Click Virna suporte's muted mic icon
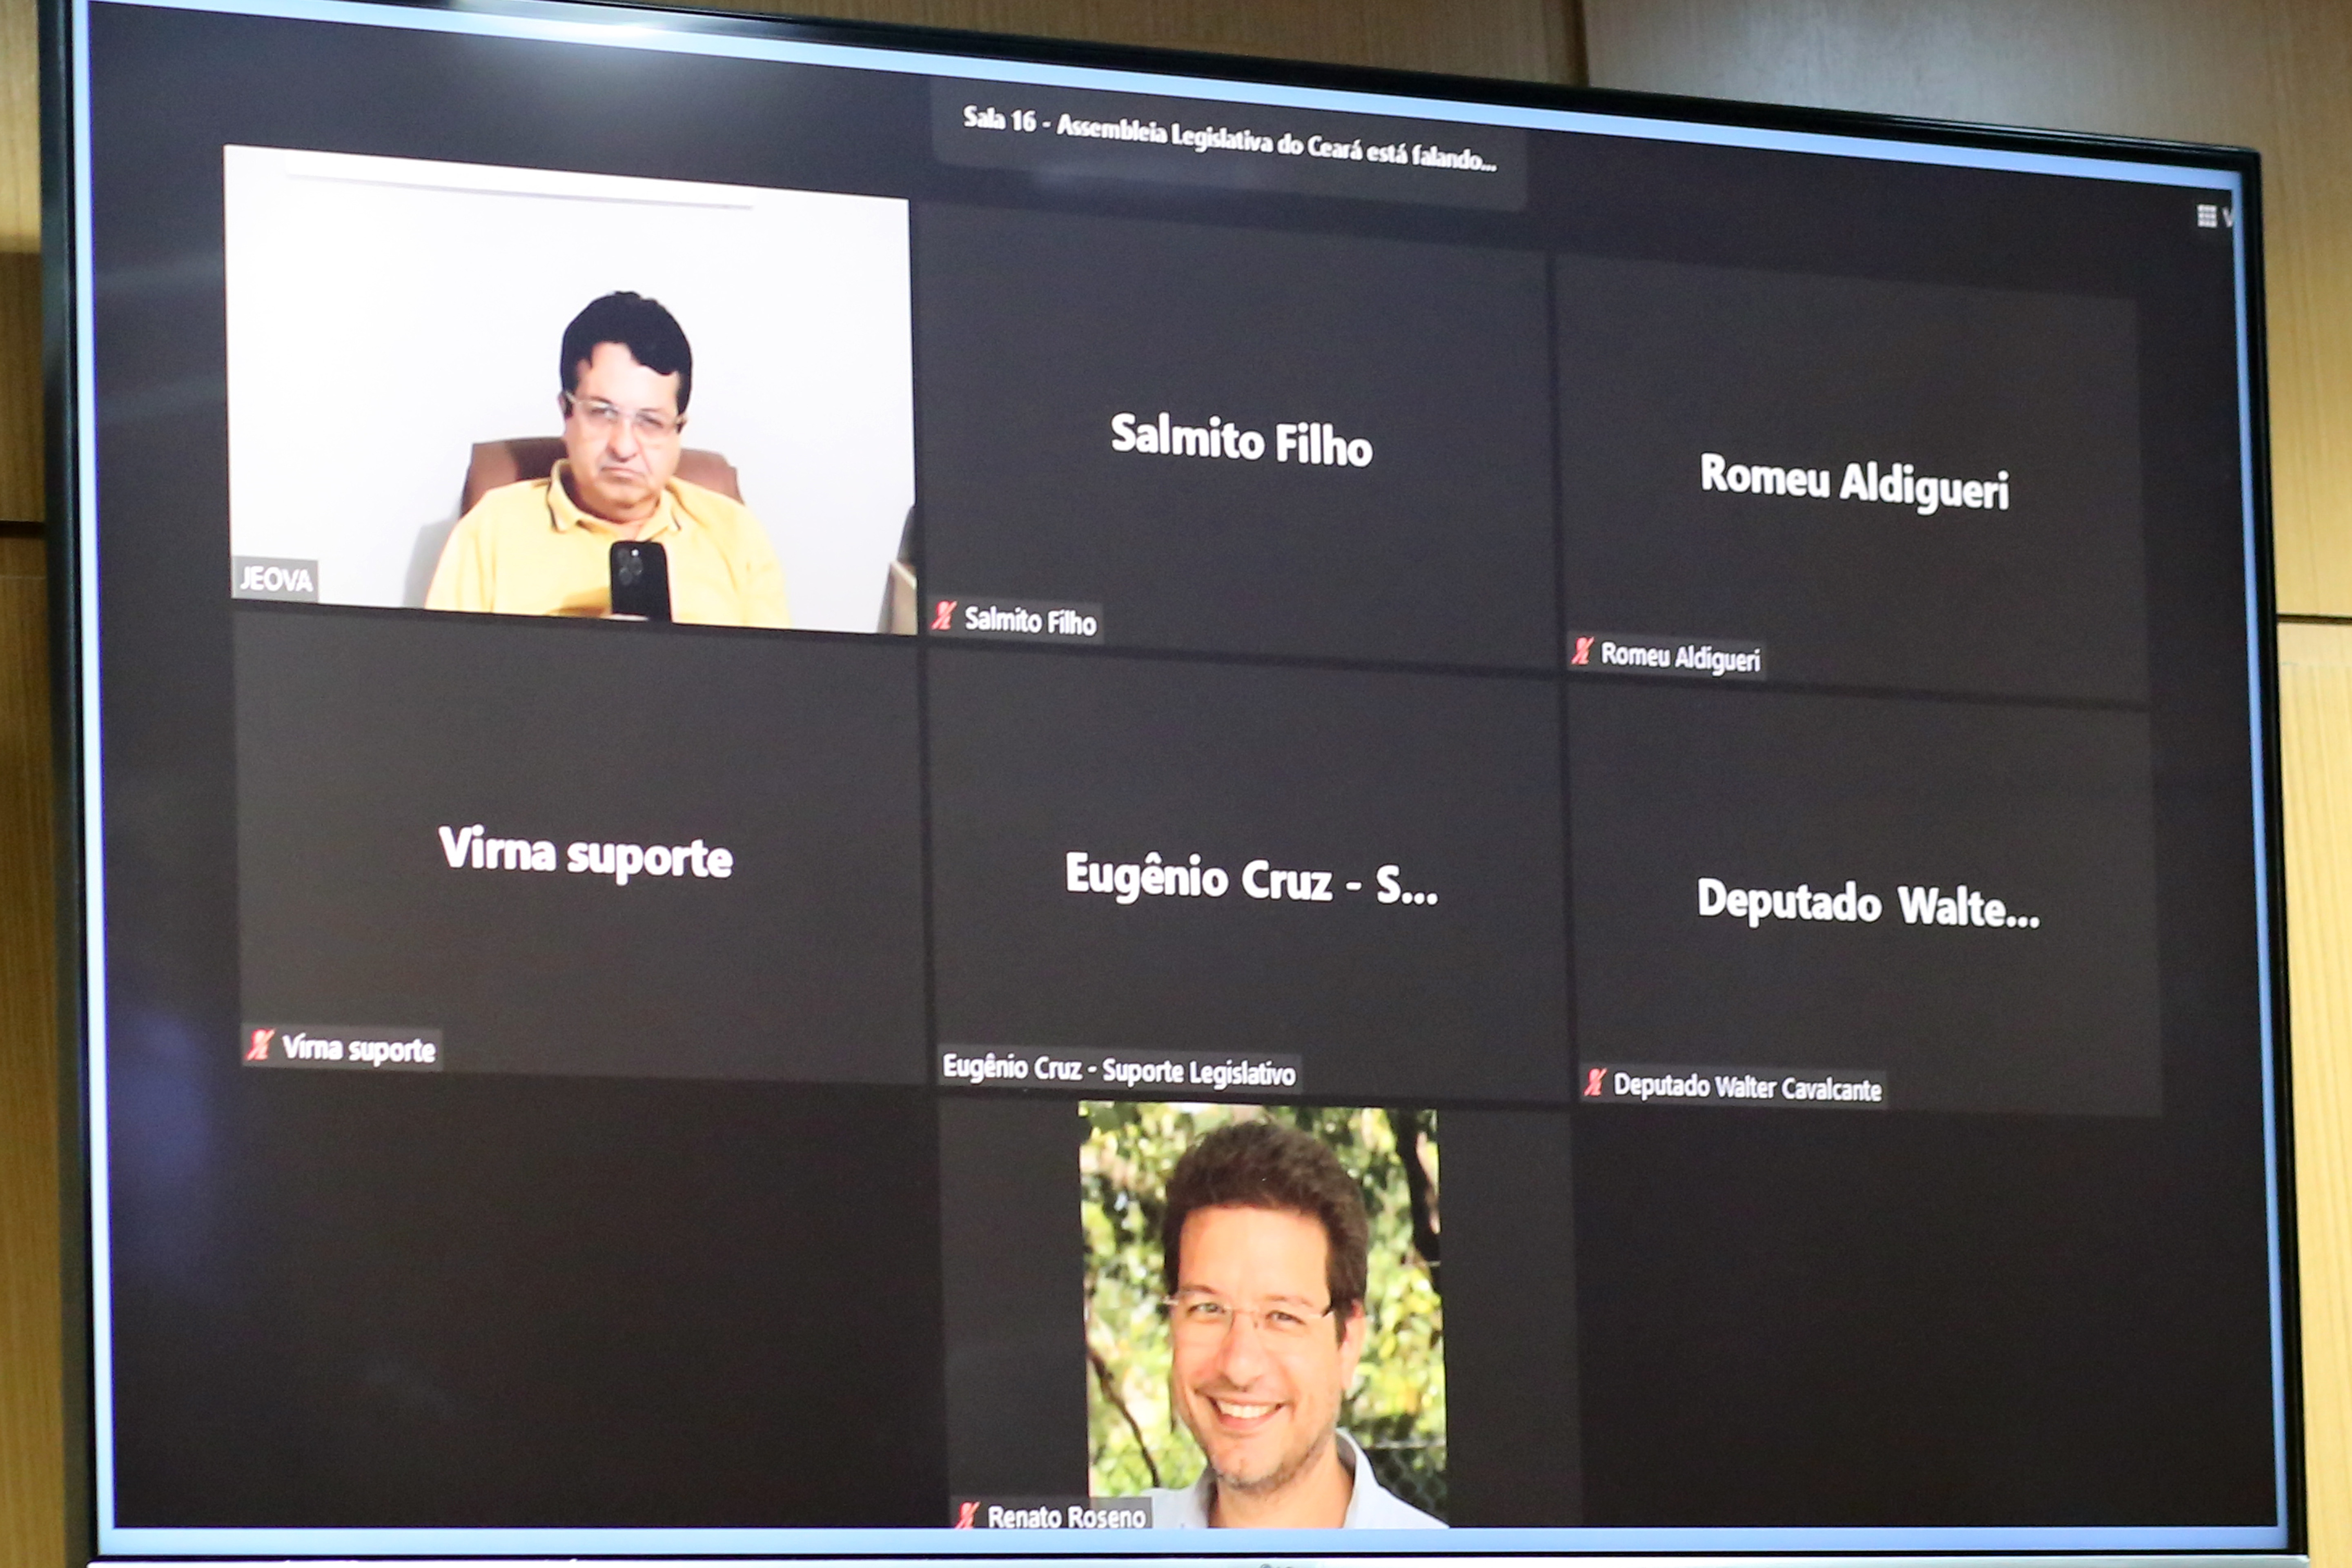 (x=260, y=1045)
